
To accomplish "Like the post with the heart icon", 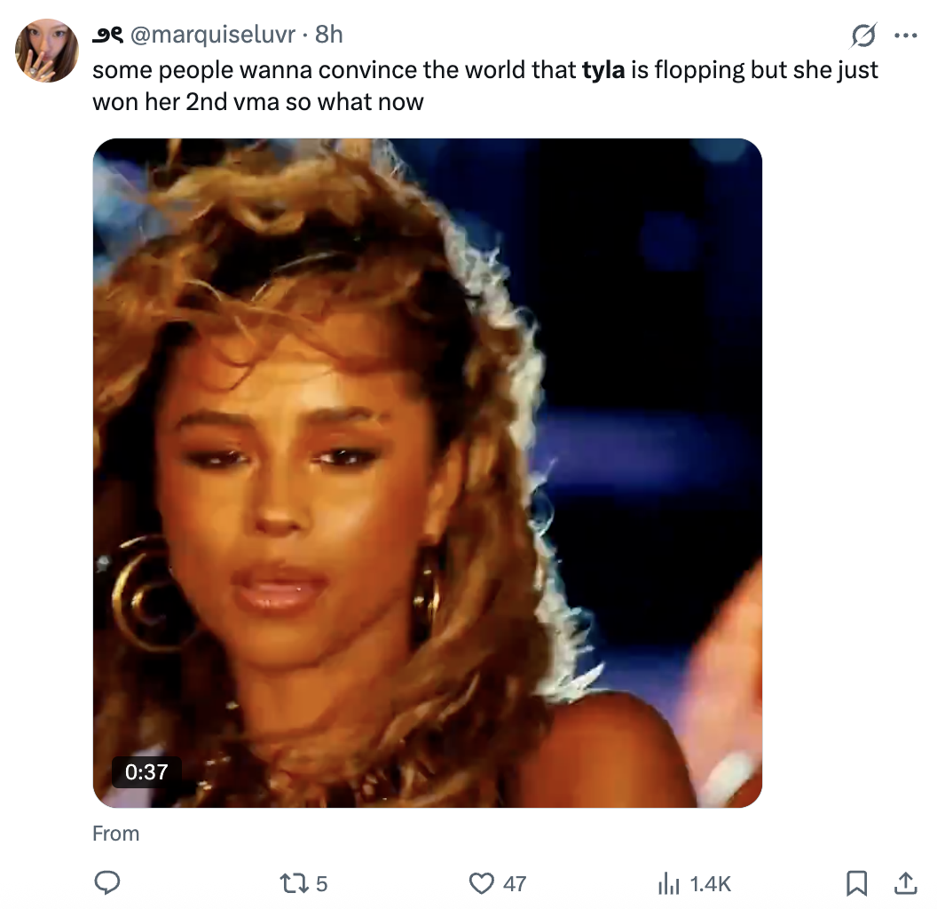I will pyautogui.click(x=481, y=883).
